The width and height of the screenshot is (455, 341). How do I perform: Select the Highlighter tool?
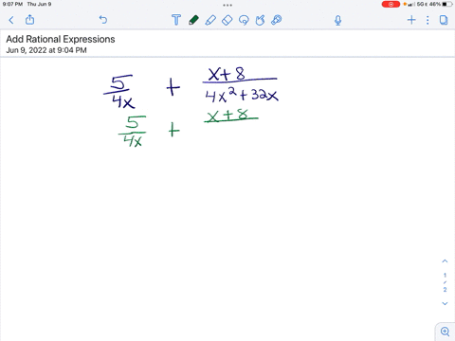click(x=210, y=20)
